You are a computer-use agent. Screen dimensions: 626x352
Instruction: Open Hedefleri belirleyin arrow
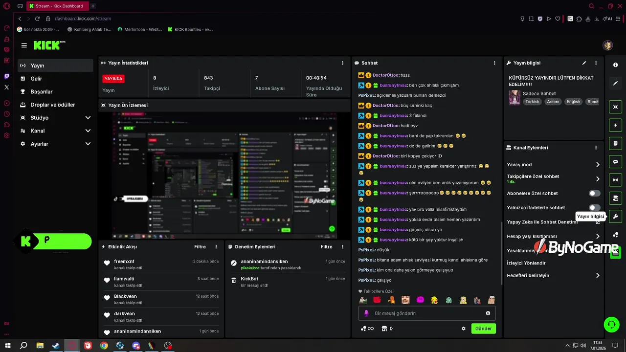coord(598,276)
